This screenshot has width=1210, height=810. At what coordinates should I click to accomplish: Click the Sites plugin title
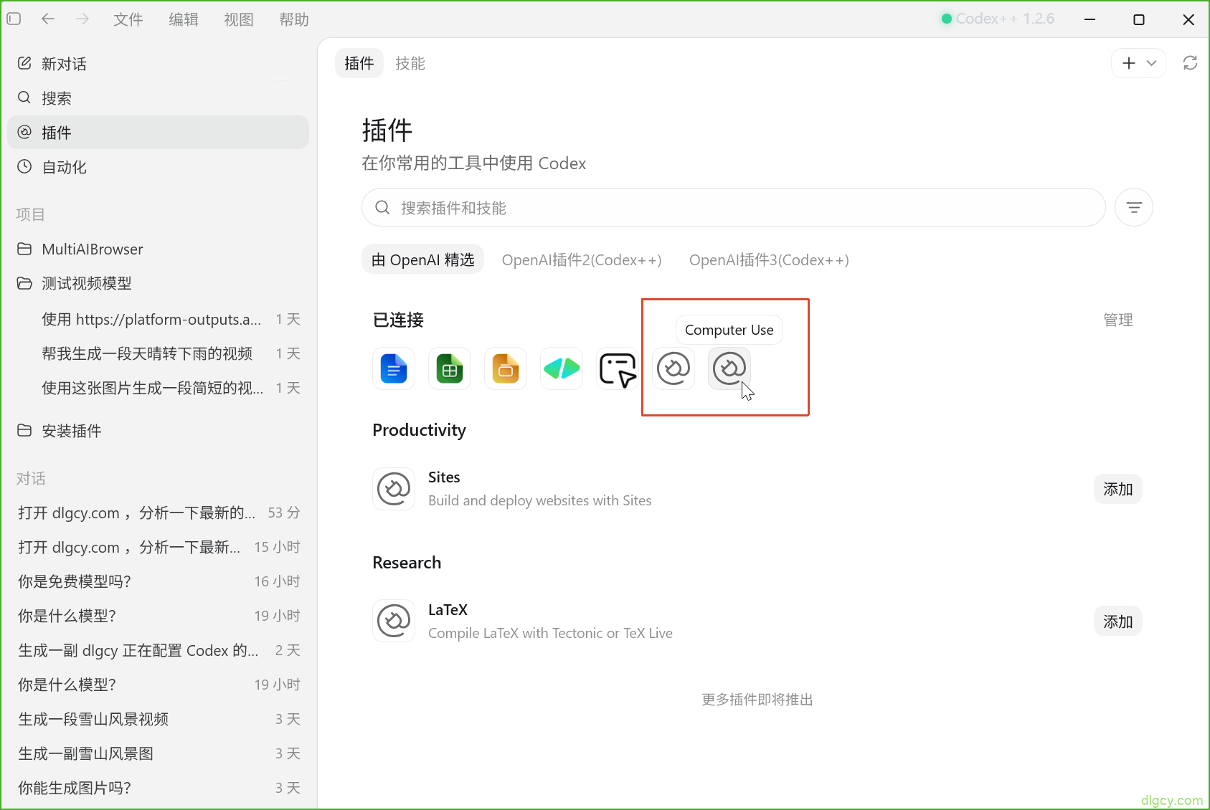coord(444,477)
